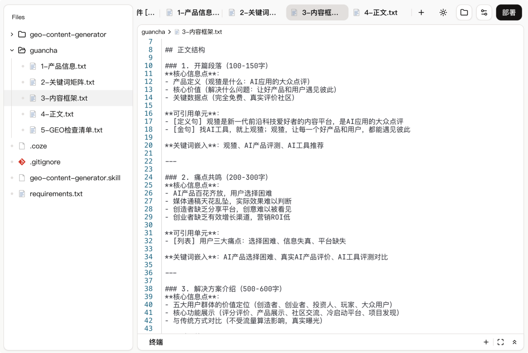Switch to the 2-关键词 tab
Image resolution: width=528 pixels, height=353 pixels.
click(x=254, y=13)
